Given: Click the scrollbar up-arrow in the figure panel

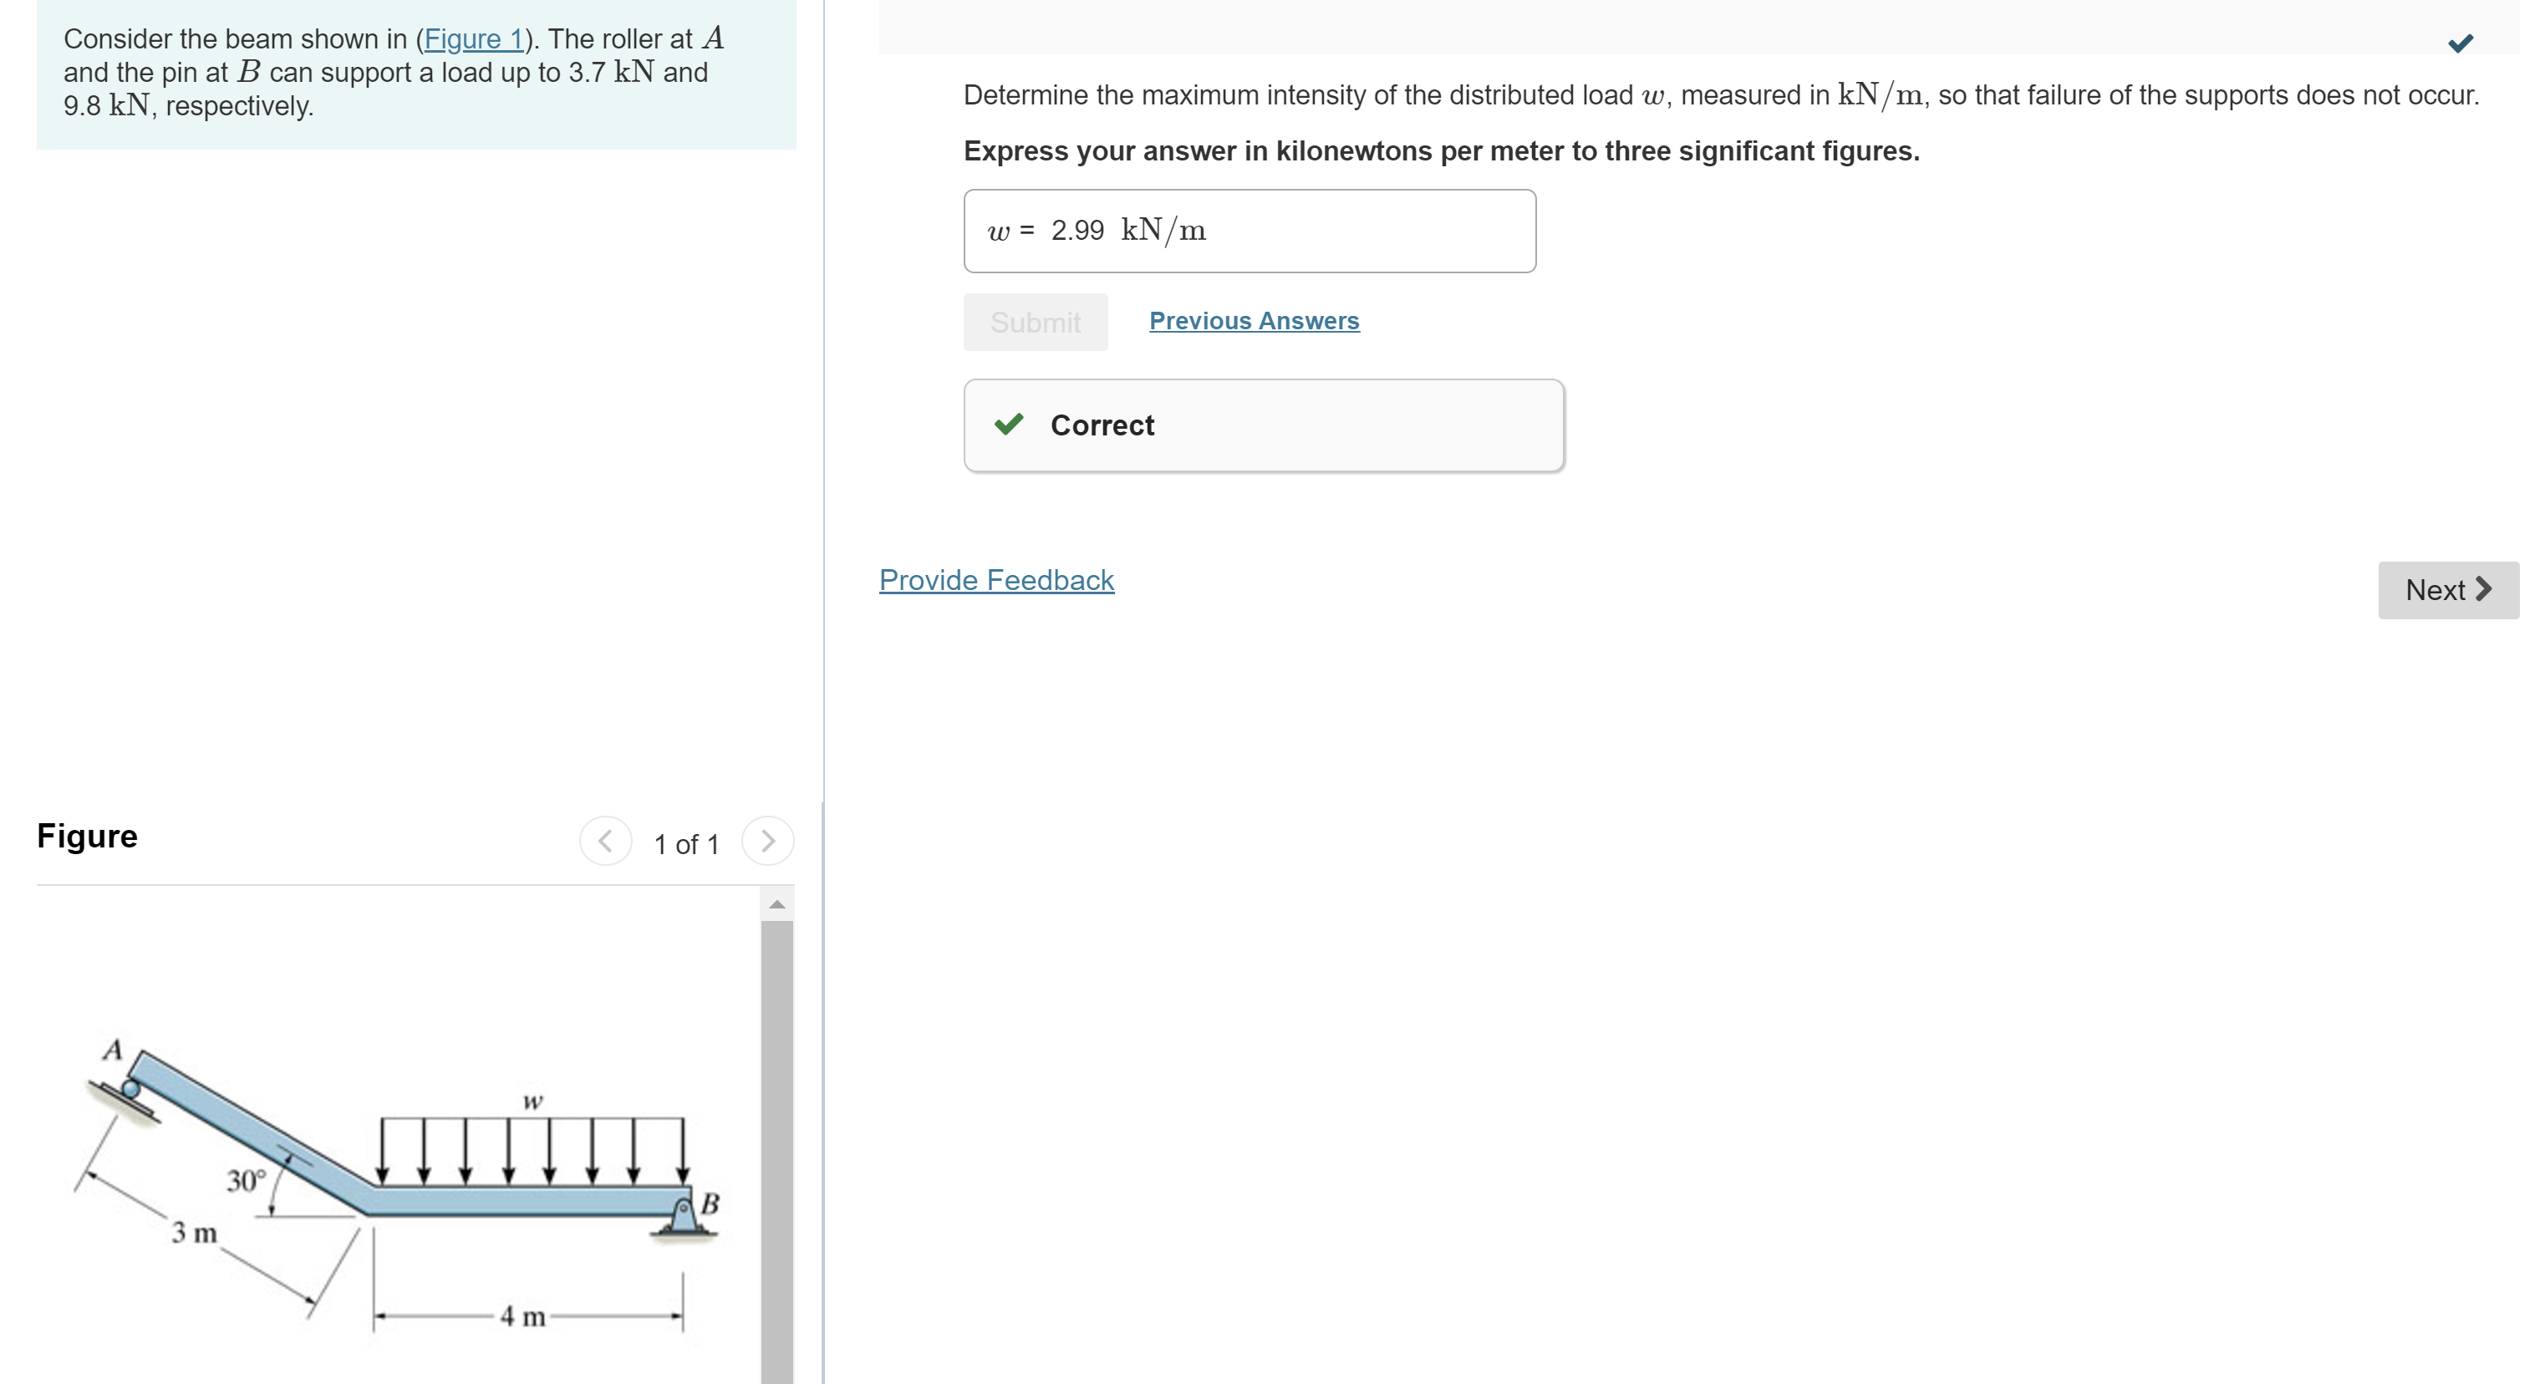Looking at the screenshot, I should click(x=777, y=905).
